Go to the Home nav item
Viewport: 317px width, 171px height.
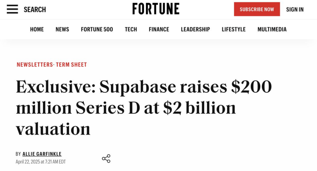(37, 29)
